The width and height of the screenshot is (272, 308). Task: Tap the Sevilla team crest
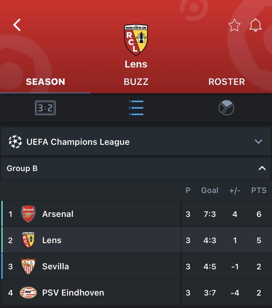click(28, 266)
